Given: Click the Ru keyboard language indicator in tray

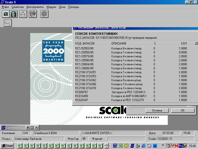Looking at the screenshot, I should pyautogui.click(x=180, y=146).
